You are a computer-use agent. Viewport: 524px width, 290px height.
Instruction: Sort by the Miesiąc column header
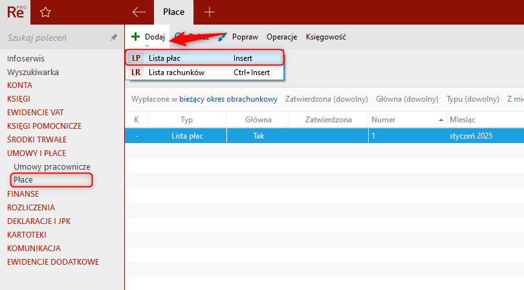[x=462, y=120]
